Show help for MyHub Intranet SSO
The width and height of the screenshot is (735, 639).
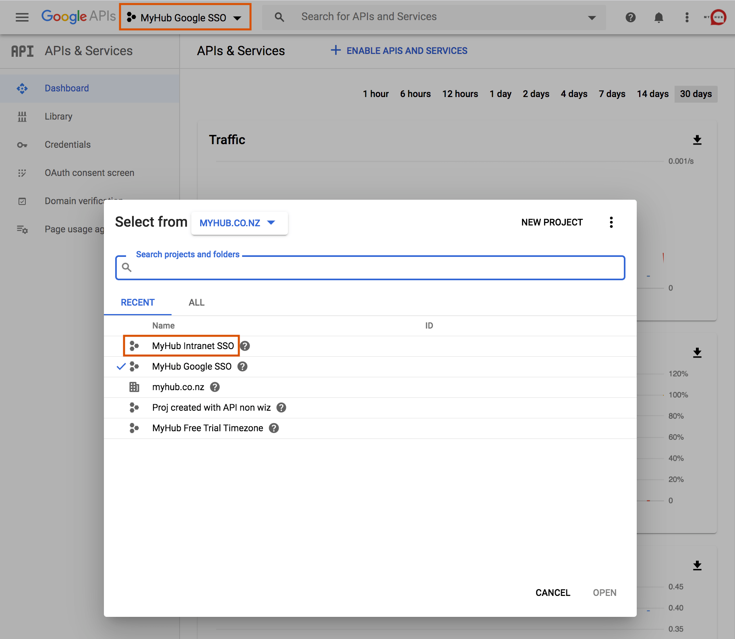click(x=245, y=346)
